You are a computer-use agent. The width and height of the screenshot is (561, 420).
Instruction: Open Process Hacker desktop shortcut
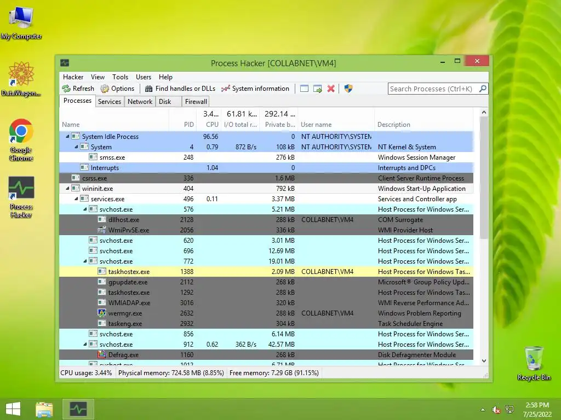tap(21, 197)
